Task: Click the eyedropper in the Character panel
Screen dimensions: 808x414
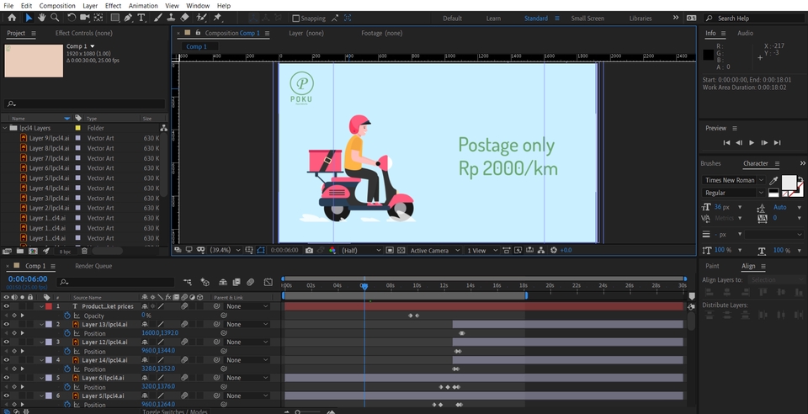Action: 773,180
